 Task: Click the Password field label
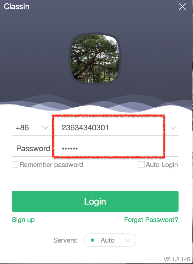click(33, 148)
